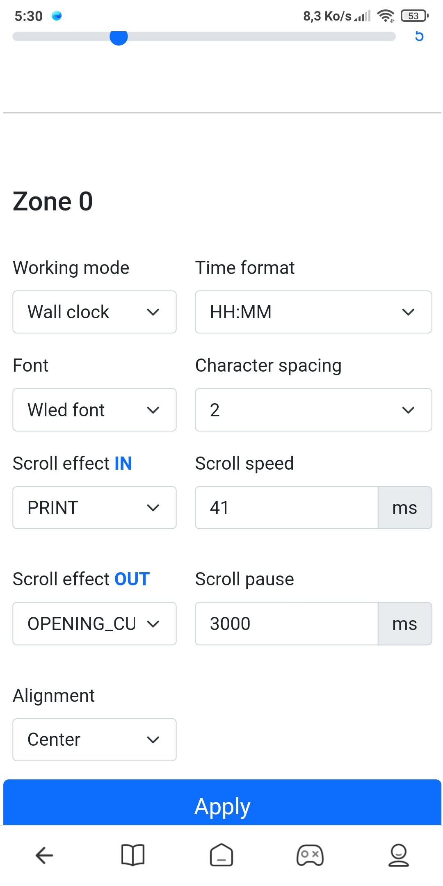443x886 pixels.
Task: Change the Scroll effect OUT from OPENING_CU
Action: (94, 624)
